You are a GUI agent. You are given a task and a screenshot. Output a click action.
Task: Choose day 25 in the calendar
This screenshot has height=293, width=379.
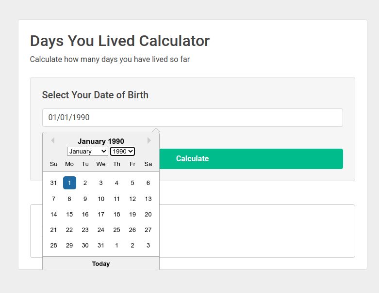(x=116, y=230)
